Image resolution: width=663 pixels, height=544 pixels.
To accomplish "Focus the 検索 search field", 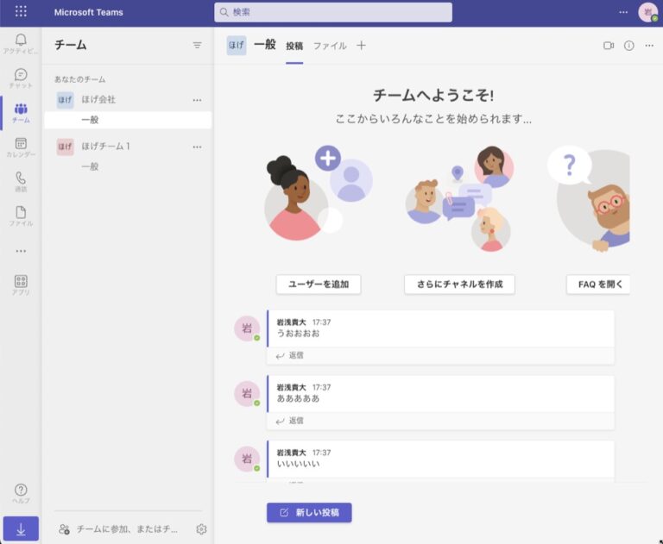I will point(333,12).
